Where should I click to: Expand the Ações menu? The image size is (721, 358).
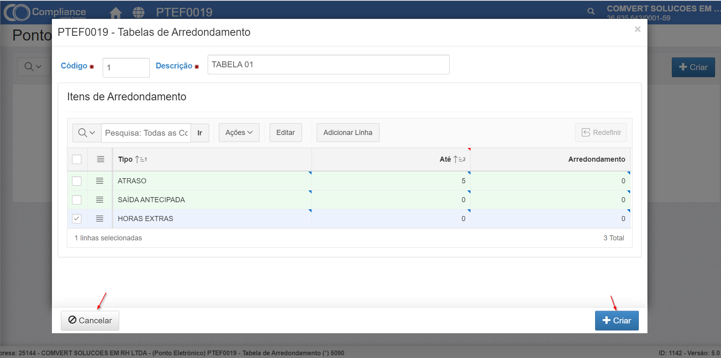coord(239,133)
